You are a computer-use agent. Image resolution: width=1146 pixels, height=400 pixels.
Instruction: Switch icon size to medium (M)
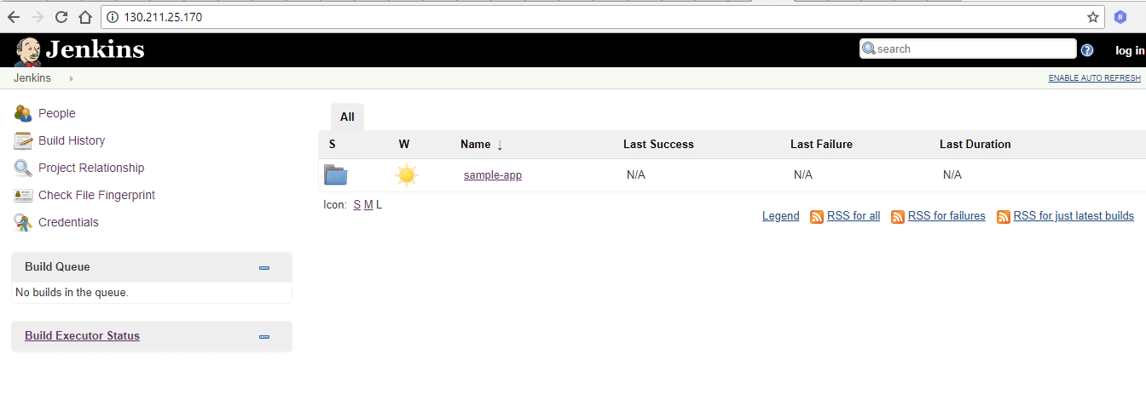[368, 205]
